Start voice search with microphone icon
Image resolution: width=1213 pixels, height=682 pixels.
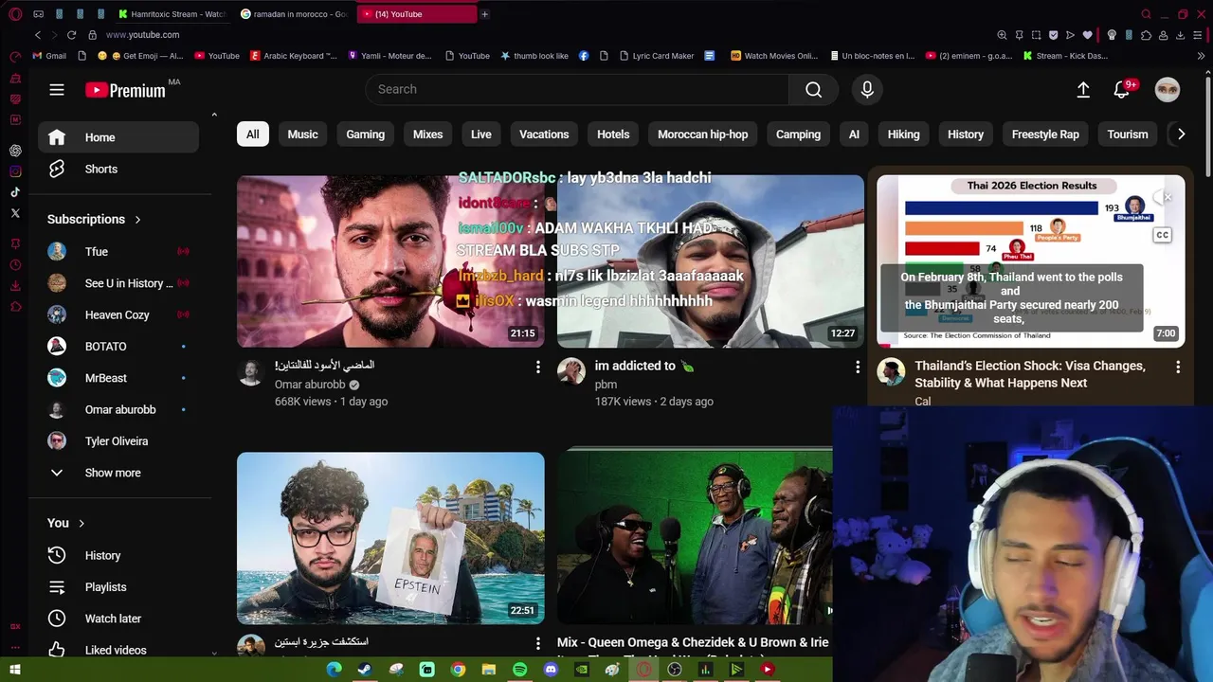[x=867, y=89]
